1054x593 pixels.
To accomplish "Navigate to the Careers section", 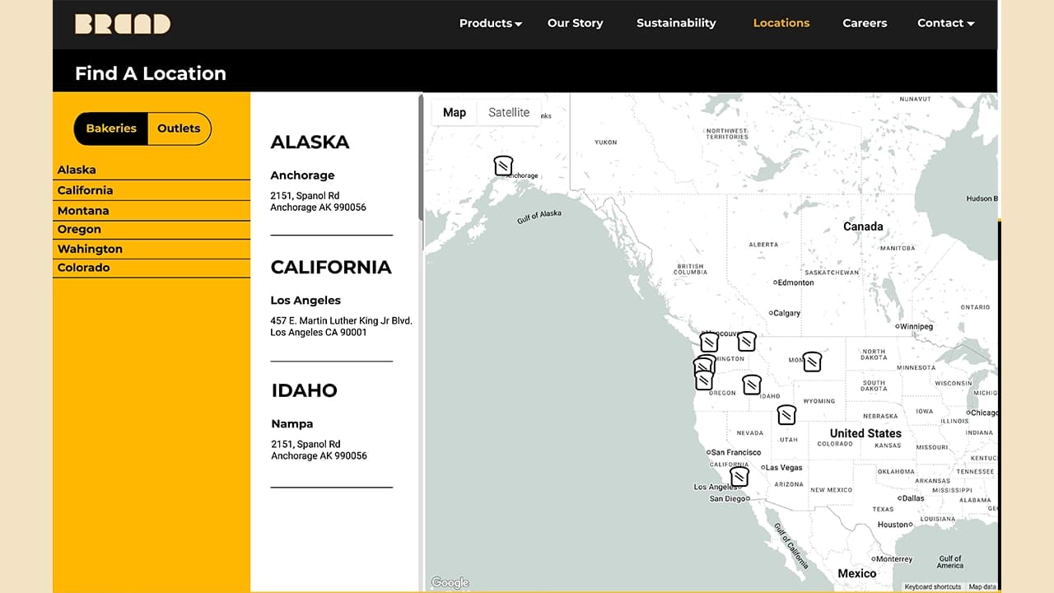I will [865, 23].
